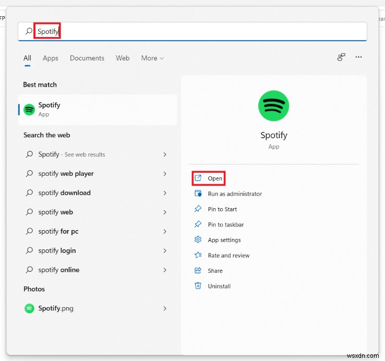The image size is (385, 361).
Task: Expand chevron for 'spotify online'
Action: (x=165, y=270)
